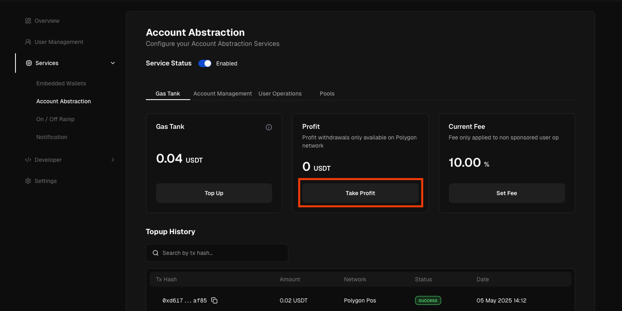Image resolution: width=622 pixels, height=311 pixels.
Task: Click the Settings gear icon
Action: pyautogui.click(x=28, y=181)
